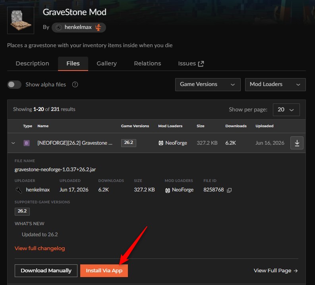The height and width of the screenshot is (285, 315).
Task: Copy the file ID 8258768 icon
Action: pos(229,190)
